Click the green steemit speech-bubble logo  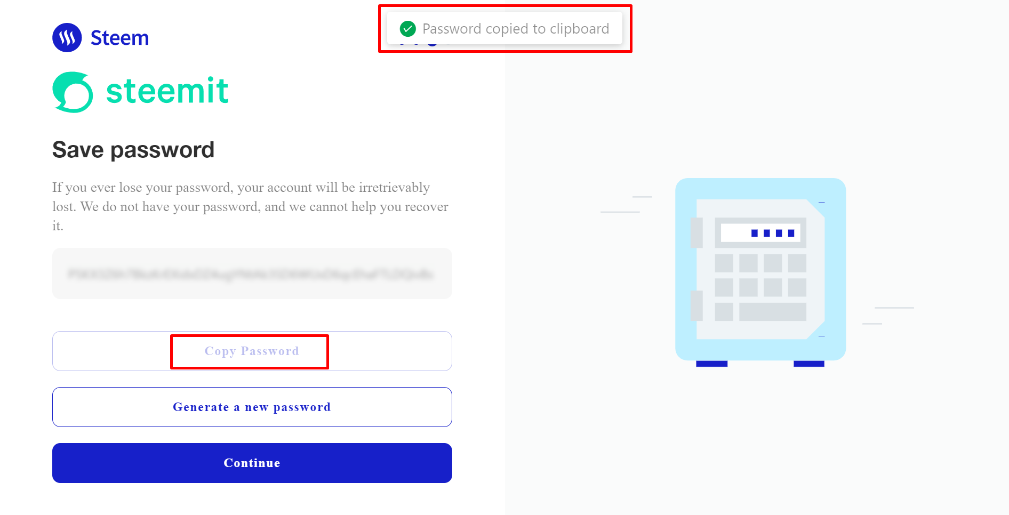[x=73, y=92]
